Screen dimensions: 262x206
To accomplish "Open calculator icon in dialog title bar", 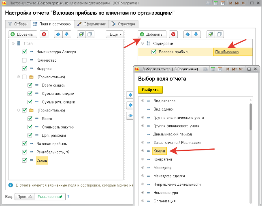I will click(211, 69).
